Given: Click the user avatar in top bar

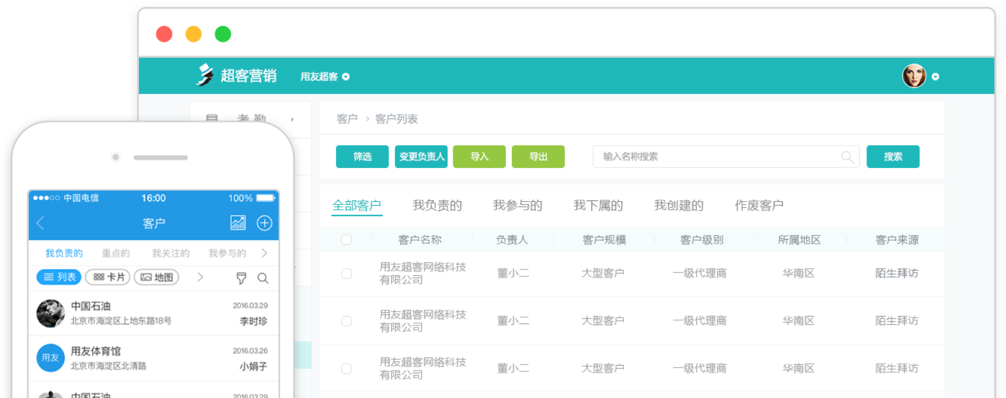Looking at the screenshot, I should click(914, 76).
